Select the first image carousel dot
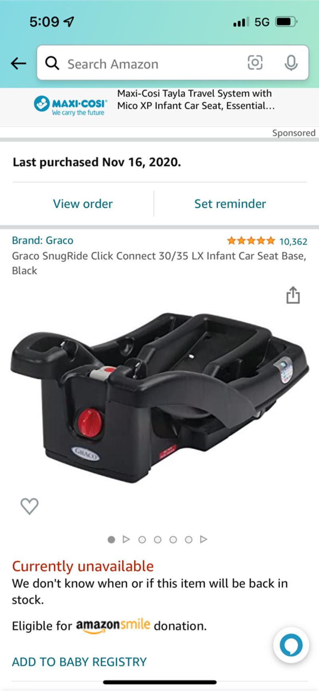The height and width of the screenshot is (691, 319). tap(111, 539)
